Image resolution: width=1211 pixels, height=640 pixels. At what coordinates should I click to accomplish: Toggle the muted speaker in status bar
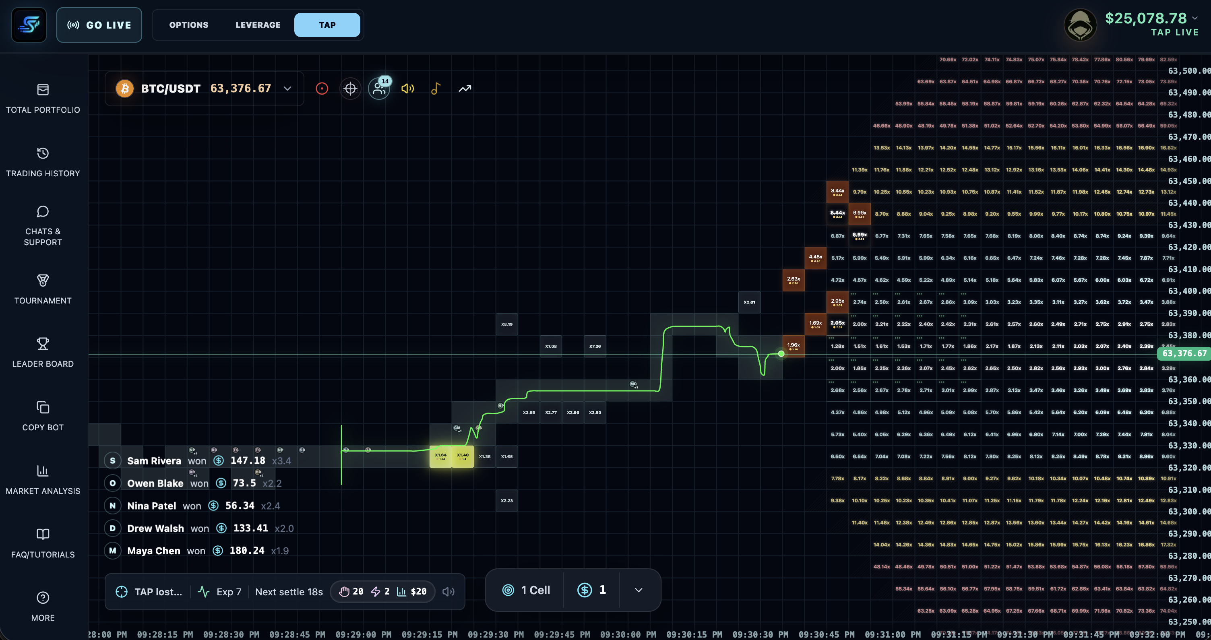click(x=448, y=592)
